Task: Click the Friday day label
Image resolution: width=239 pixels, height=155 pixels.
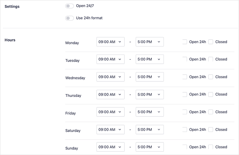Action: click(x=70, y=113)
